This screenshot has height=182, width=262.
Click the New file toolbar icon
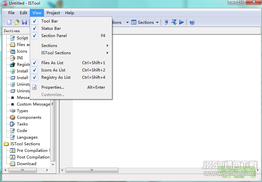[9, 22]
